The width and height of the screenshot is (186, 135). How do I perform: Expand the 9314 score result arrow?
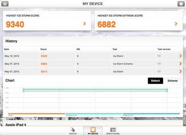click(180, 71)
